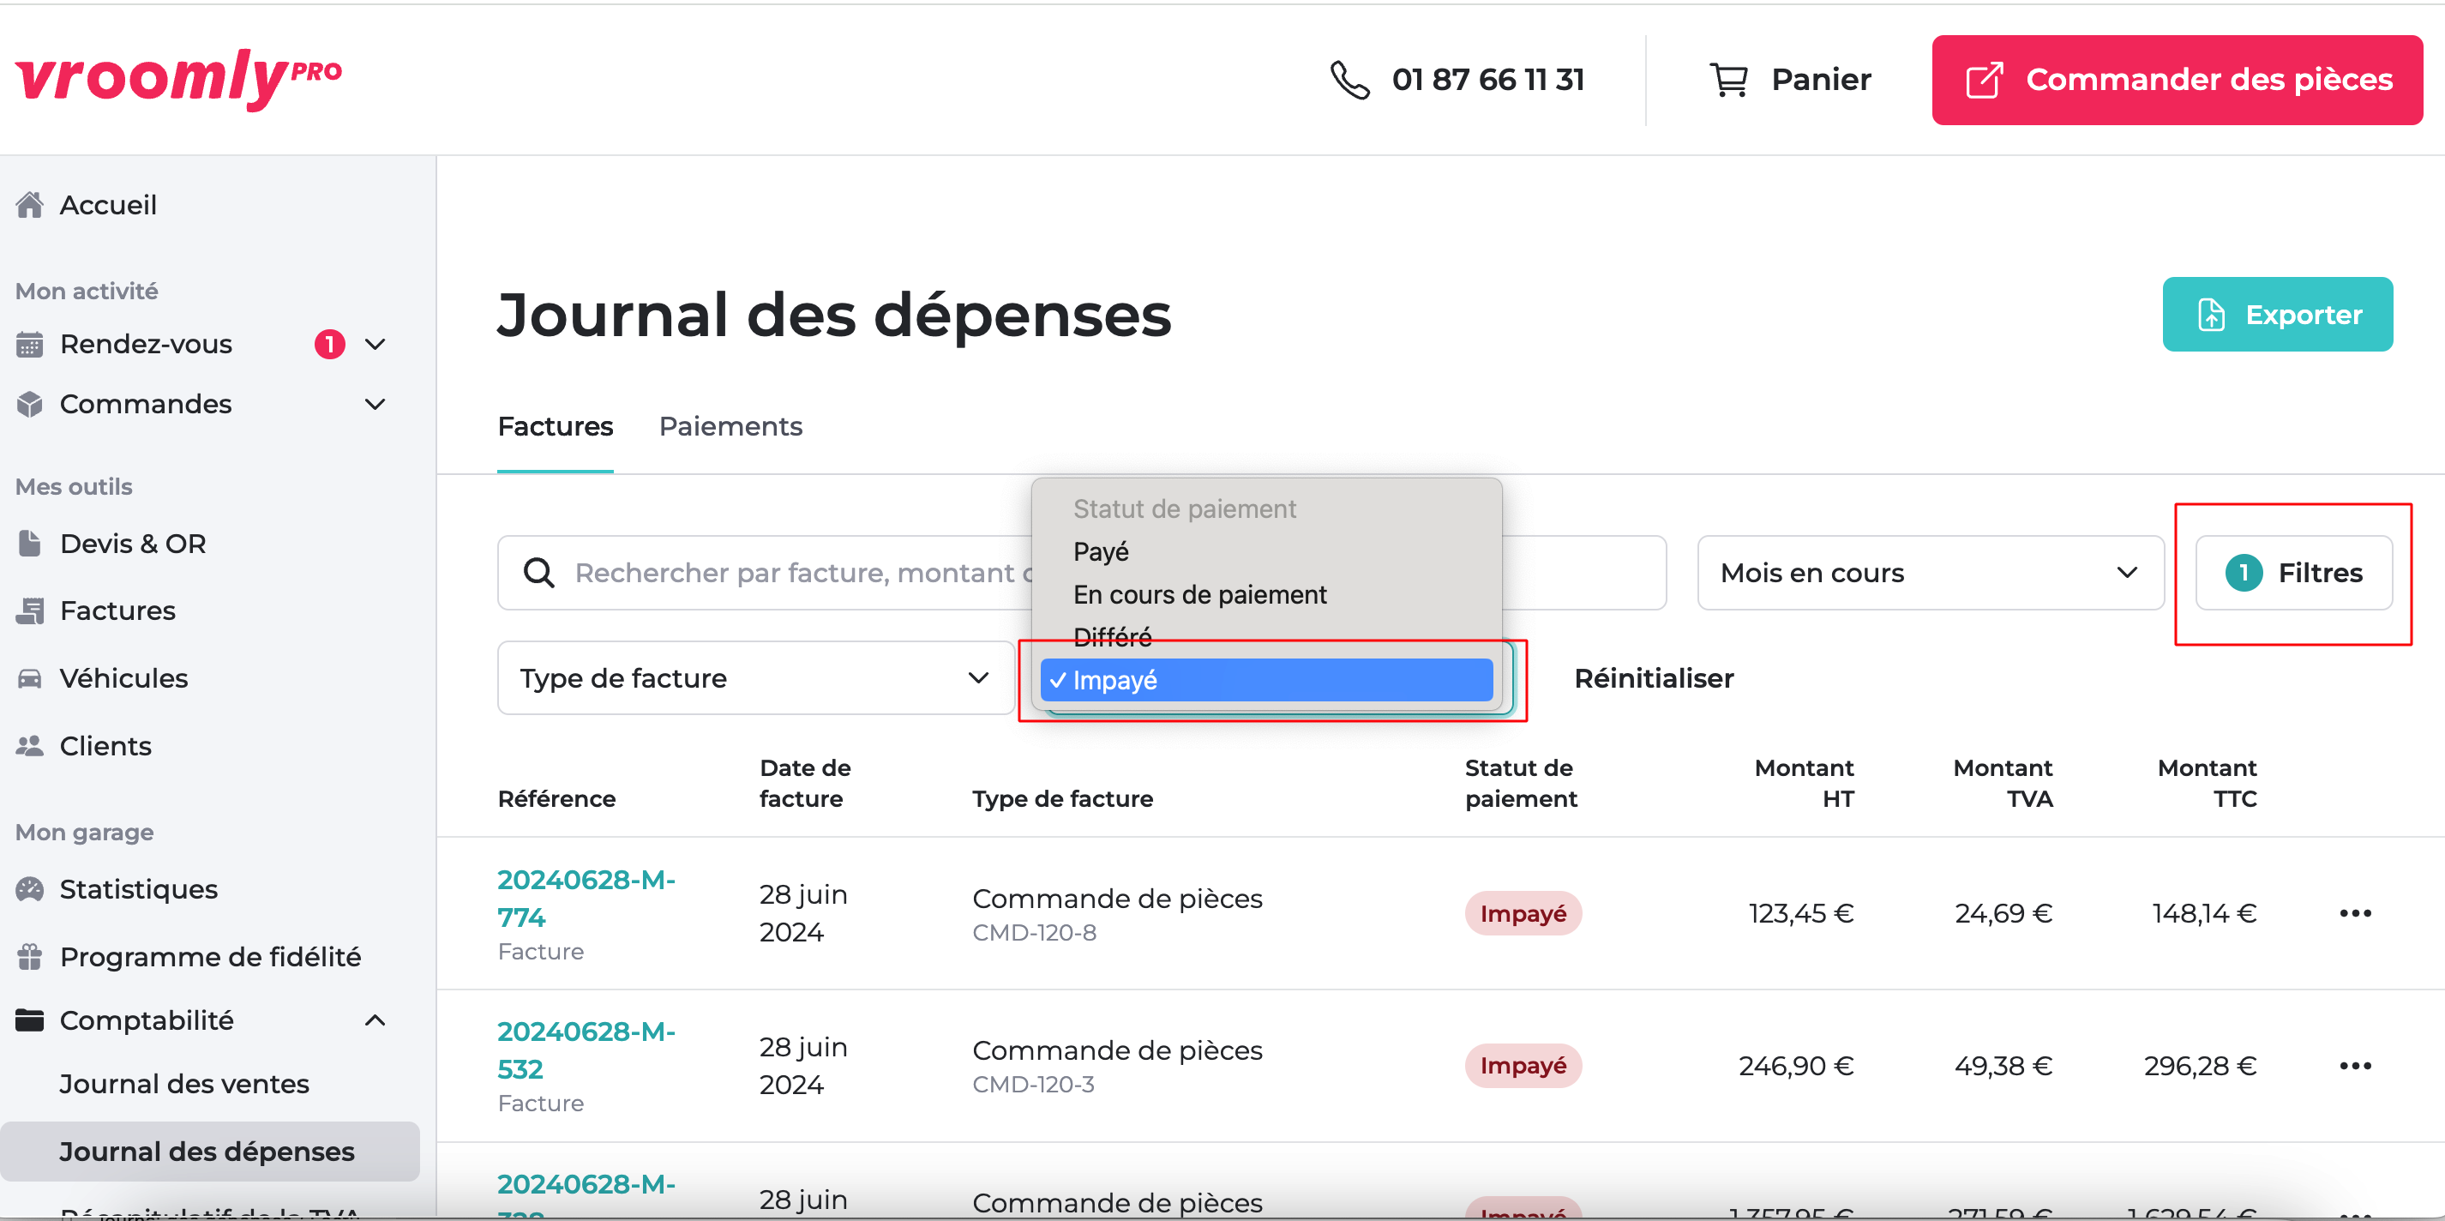Open Clients page
The image size is (2445, 1221).
pos(105,745)
